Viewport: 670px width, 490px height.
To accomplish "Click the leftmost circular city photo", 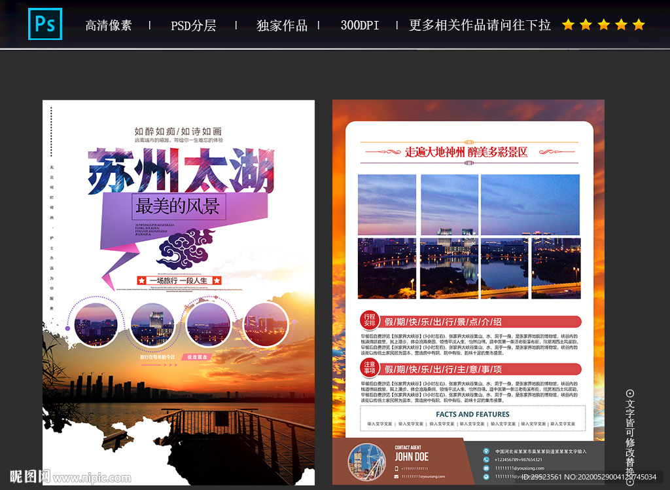I will click(x=96, y=324).
